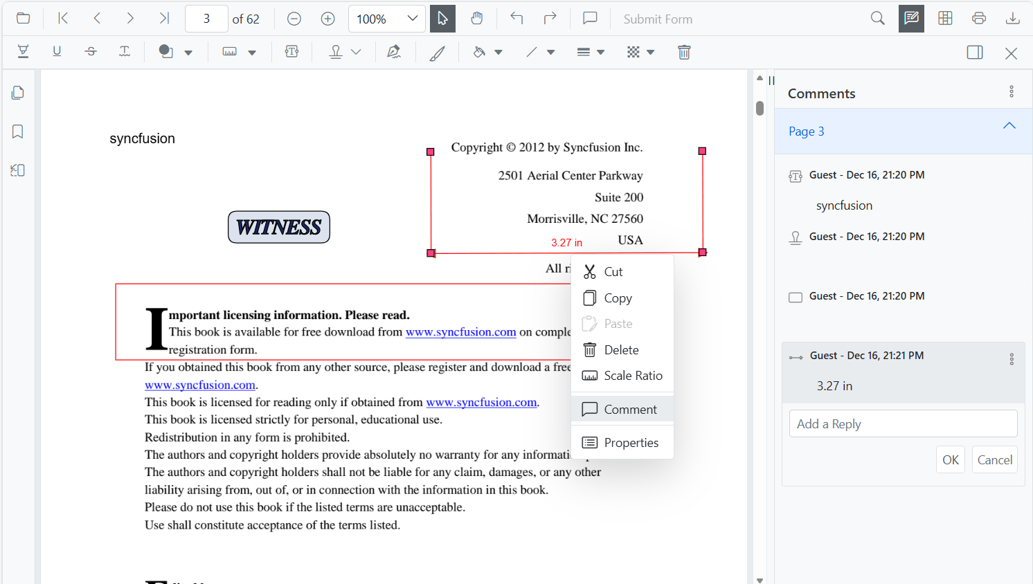The height and width of the screenshot is (584, 1033).
Task: Toggle the annotation editing toolbar
Action: [911, 19]
